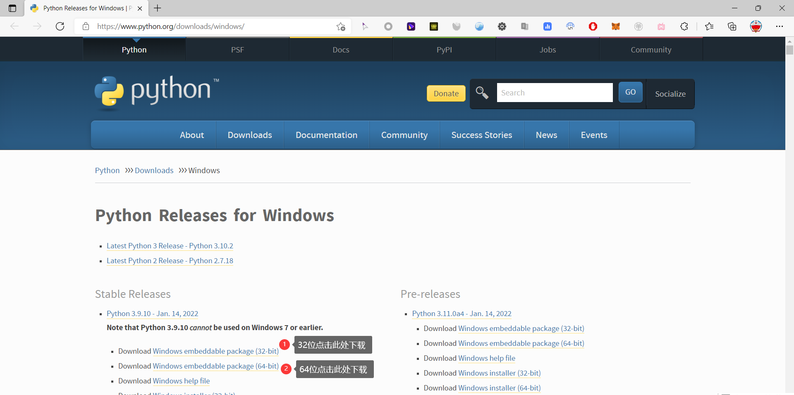
Task: Download stable Windows embeddable package (32-bit)
Action: click(216, 351)
